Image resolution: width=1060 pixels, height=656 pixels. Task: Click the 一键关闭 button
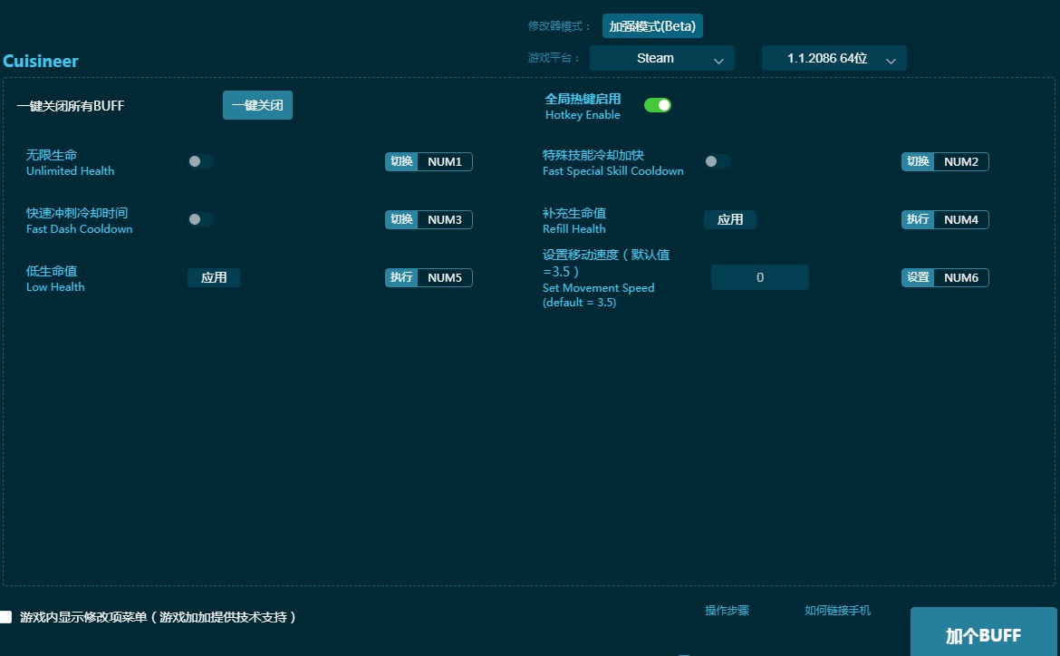pyautogui.click(x=257, y=105)
